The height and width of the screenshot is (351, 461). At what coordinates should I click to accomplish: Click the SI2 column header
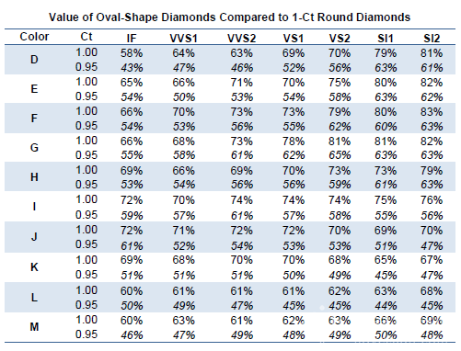[x=432, y=38]
